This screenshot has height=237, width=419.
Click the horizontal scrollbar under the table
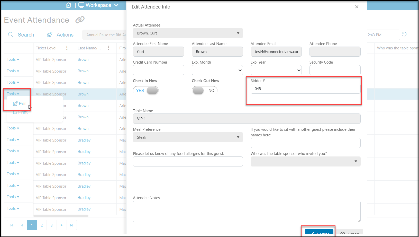[x=61, y=216]
